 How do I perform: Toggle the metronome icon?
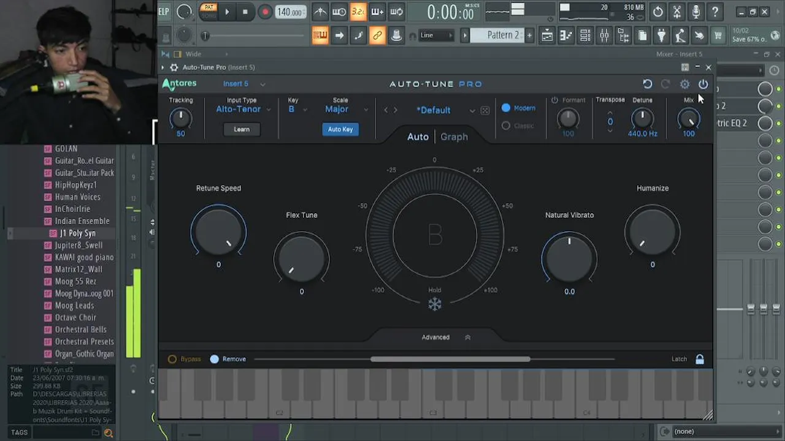coord(320,12)
